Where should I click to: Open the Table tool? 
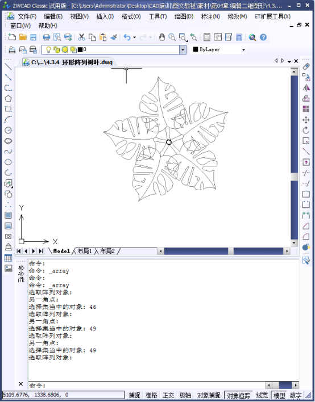pos(8,258)
